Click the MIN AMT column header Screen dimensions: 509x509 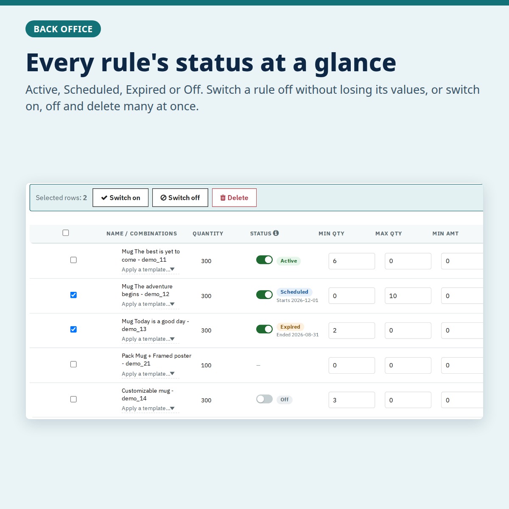(445, 234)
